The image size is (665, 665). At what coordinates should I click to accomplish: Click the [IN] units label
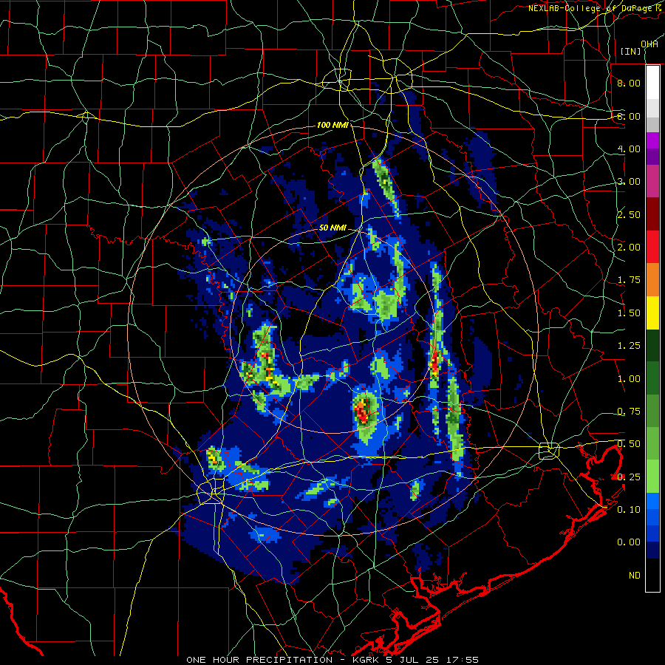point(631,51)
